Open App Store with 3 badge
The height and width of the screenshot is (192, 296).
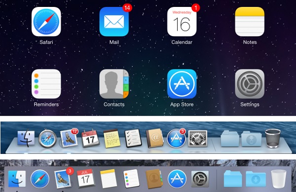(176, 139)
